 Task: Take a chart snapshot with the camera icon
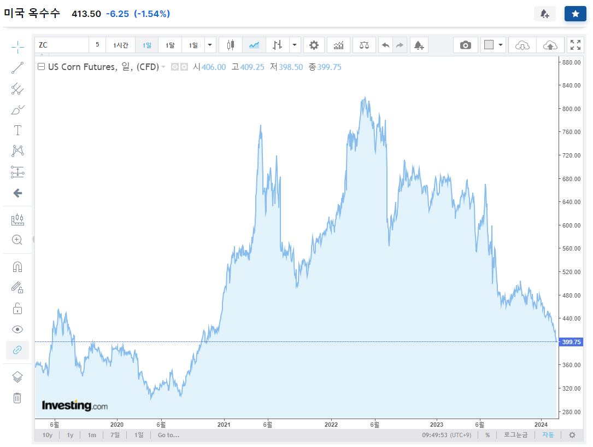click(x=465, y=45)
